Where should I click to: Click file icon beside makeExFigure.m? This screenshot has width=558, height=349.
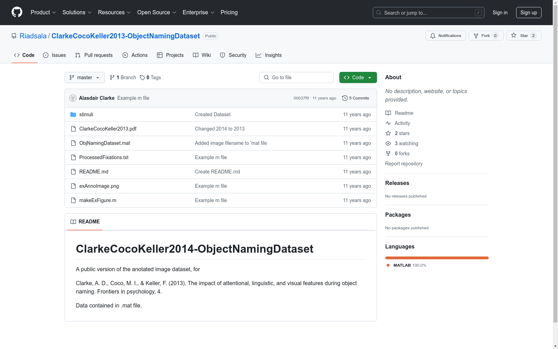pos(73,200)
